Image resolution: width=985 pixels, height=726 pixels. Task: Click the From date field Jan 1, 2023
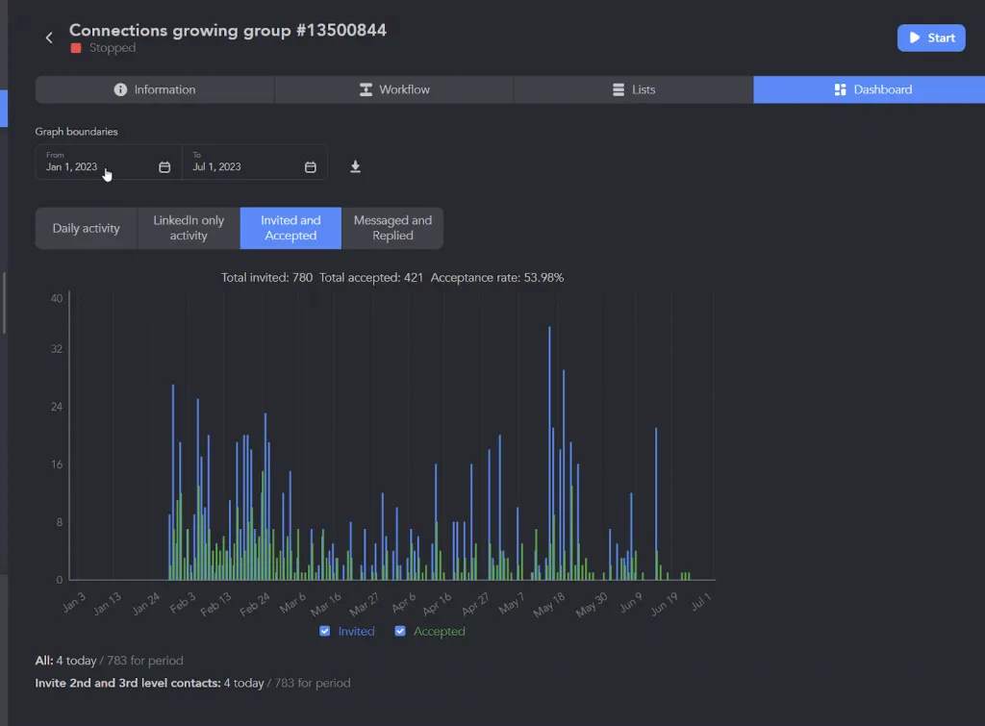(x=109, y=163)
